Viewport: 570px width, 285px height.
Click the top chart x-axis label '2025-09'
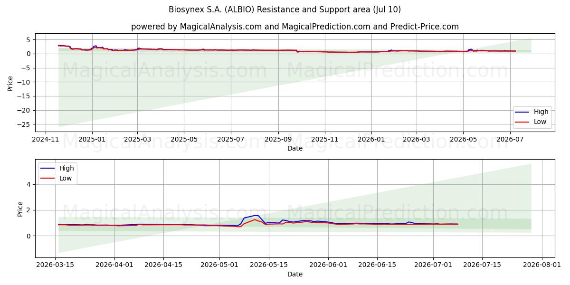(x=278, y=140)
